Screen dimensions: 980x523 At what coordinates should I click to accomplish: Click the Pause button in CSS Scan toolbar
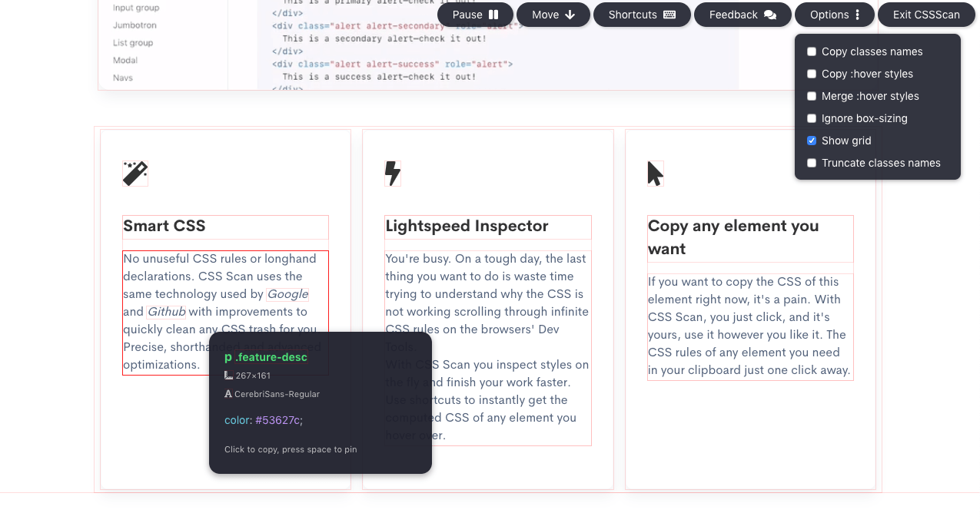point(475,15)
